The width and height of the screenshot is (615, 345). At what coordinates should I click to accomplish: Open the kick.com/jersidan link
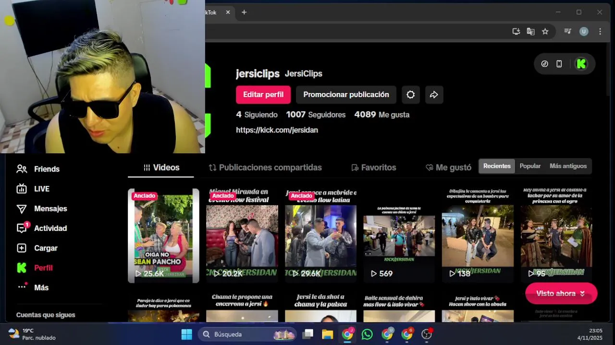[277, 130]
